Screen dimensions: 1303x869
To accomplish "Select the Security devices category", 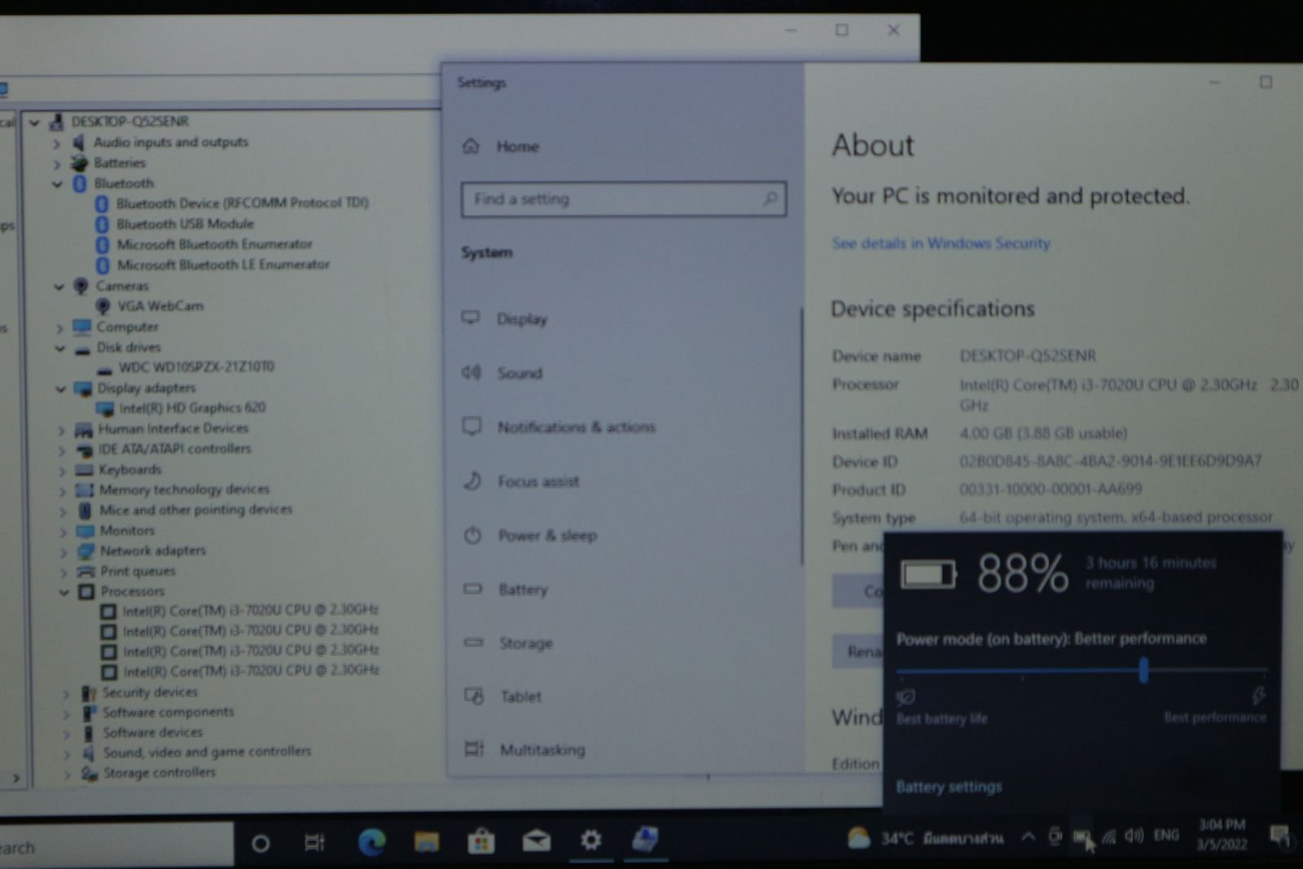I will (x=150, y=692).
